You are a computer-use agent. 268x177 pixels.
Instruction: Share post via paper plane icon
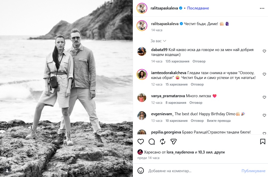tap(173, 142)
